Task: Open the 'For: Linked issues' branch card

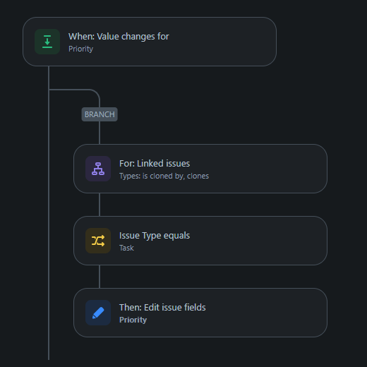Action: (200, 169)
